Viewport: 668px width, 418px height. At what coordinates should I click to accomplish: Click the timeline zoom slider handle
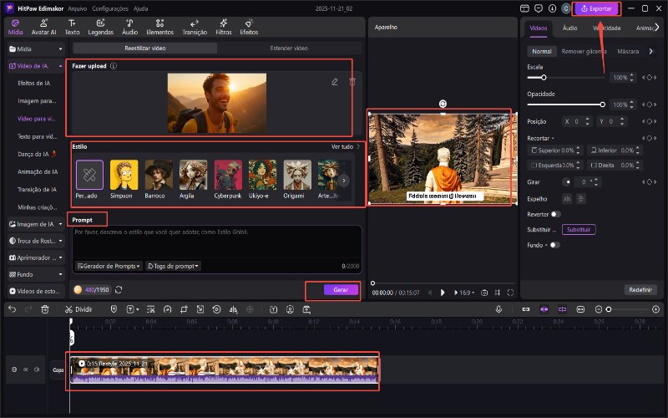(609, 309)
